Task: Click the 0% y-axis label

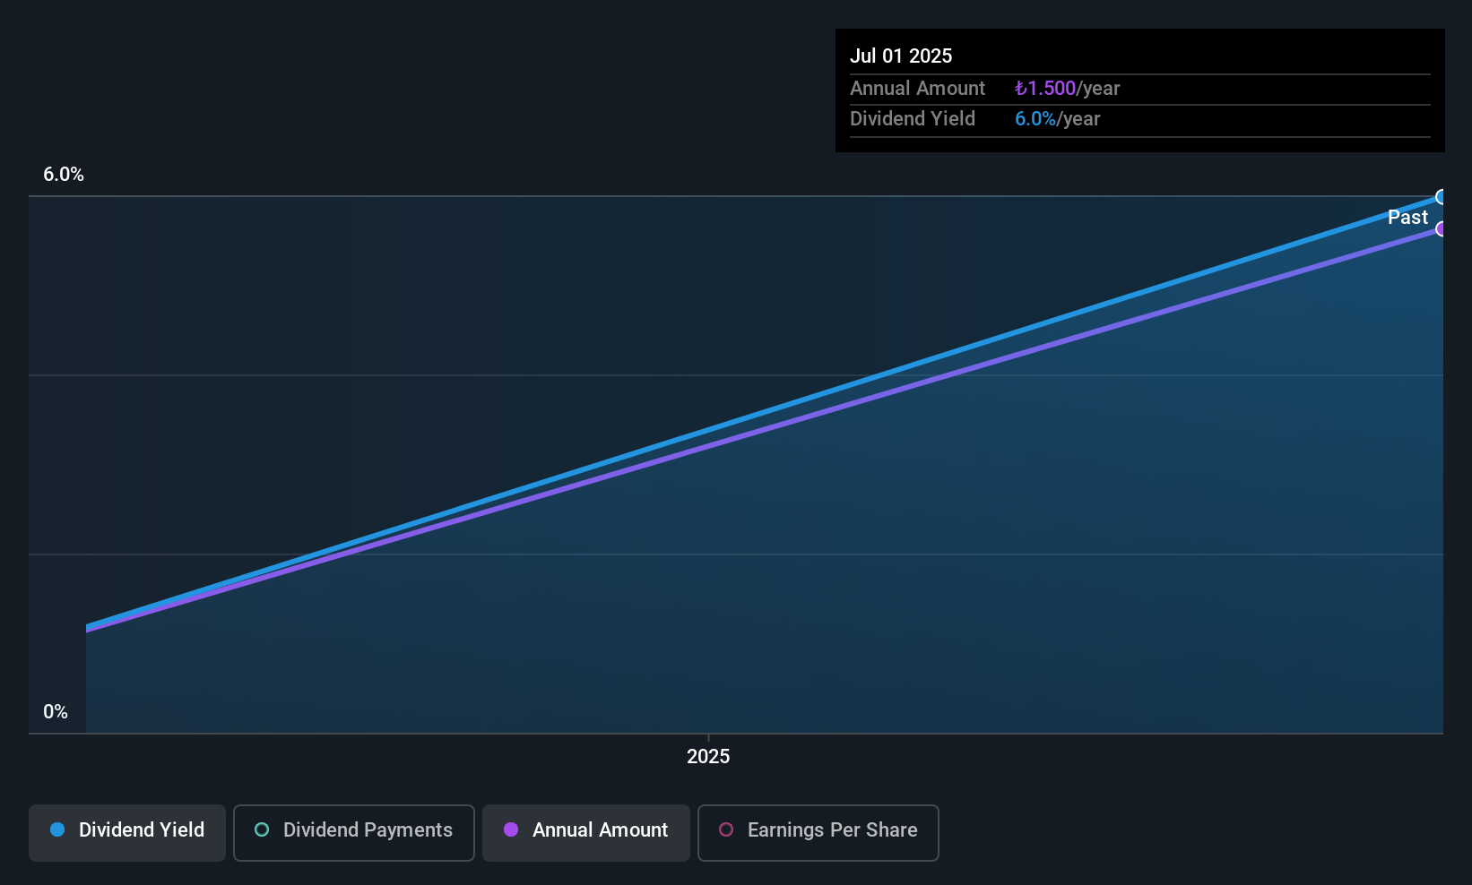Action: [56, 712]
